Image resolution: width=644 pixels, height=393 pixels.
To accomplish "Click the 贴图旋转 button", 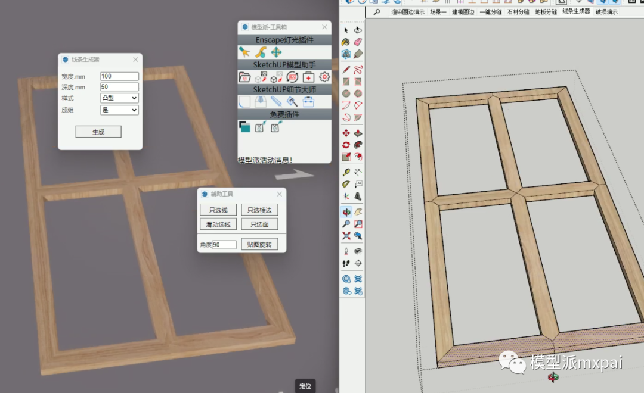I will click(x=259, y=245).
